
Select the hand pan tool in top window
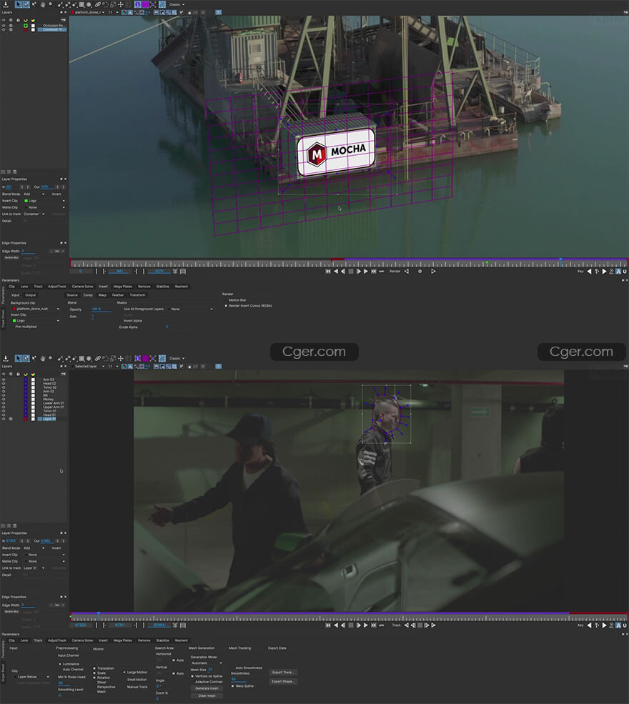43,4
